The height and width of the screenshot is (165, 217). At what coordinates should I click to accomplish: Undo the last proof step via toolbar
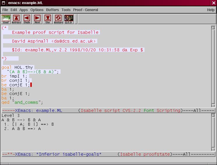[x=27, y=19]
